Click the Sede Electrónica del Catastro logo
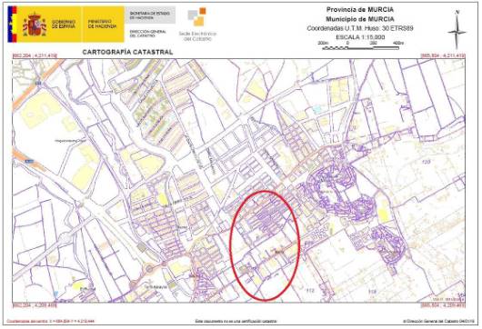Viewport: 482px width, 329px height. point(197,25)
